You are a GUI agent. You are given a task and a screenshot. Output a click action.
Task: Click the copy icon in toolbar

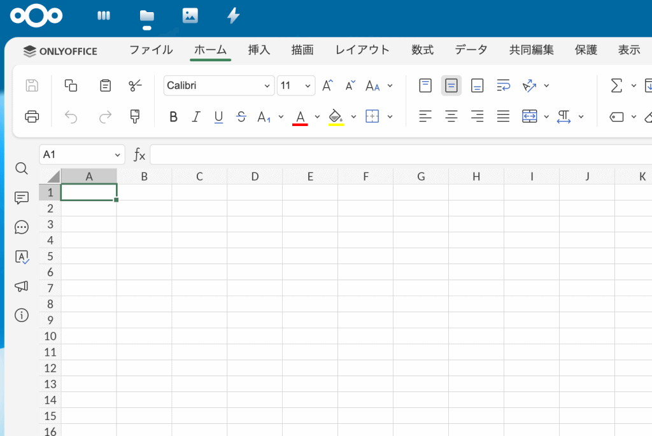(x=71, y=86)
